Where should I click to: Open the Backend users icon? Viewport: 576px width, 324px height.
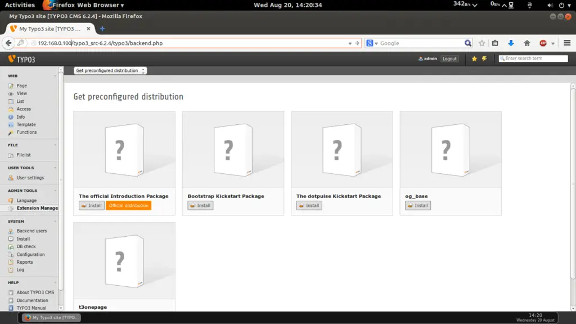pyautogui.click(x=11, y=231)
